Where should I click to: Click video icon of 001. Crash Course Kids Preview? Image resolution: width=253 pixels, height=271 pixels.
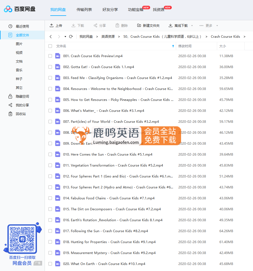tap(58, 56)
